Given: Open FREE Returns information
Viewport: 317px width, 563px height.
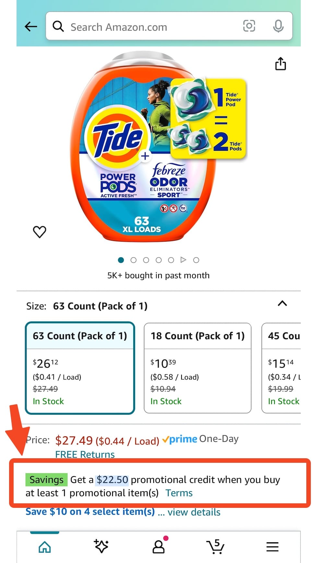Looking at the screenshot, I should (85, 454).
